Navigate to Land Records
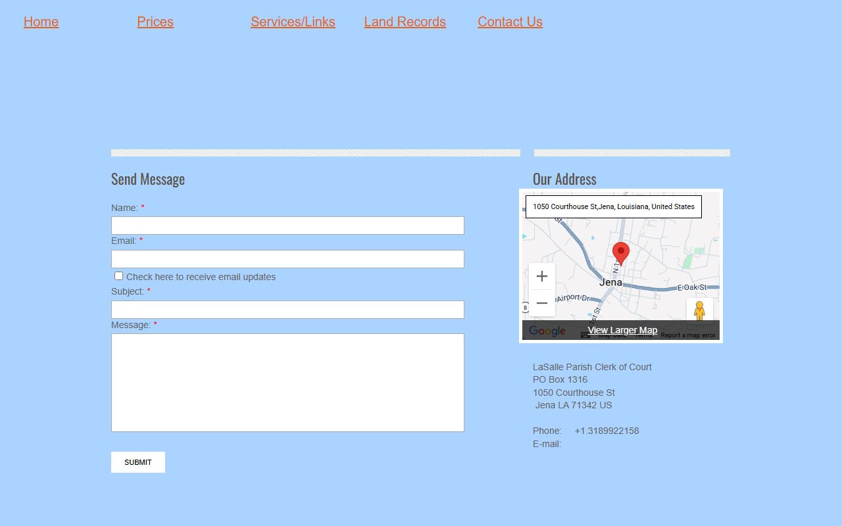Viewport: 842px width, 526px height. coord(405,22)
